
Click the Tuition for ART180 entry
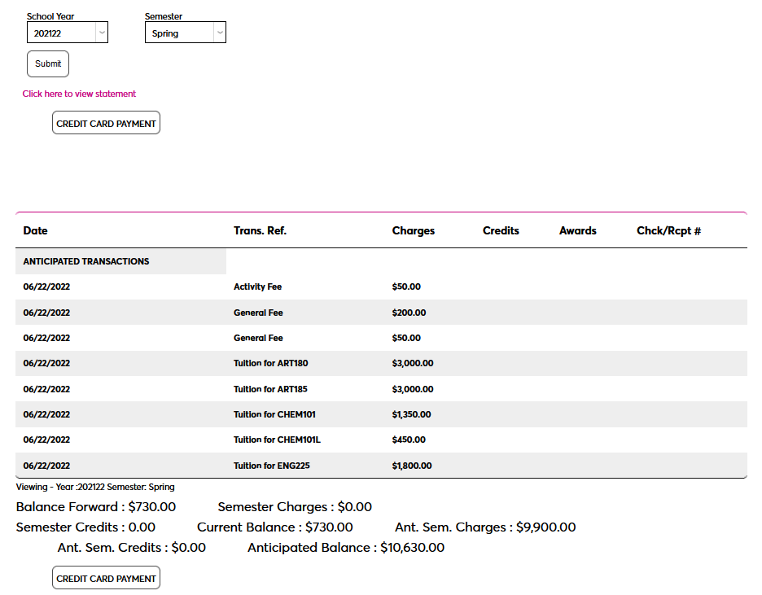270,364
